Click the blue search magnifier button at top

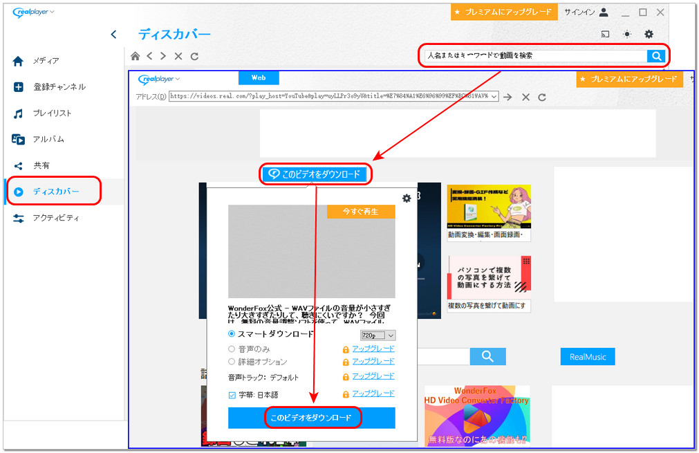(x=656, y=56)
